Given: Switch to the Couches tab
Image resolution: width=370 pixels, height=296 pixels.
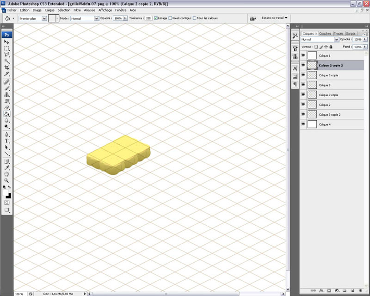Looking at the screenshot, I should pos(325,33).
